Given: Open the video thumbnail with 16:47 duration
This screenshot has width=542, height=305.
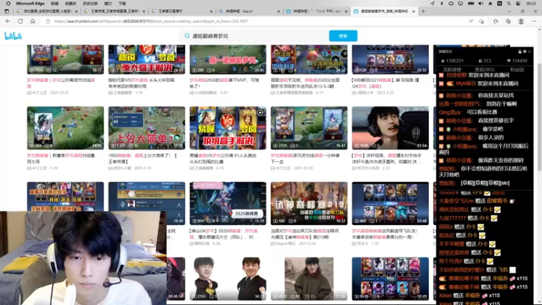Looking at the screenshot, I should tap(309, 128).
